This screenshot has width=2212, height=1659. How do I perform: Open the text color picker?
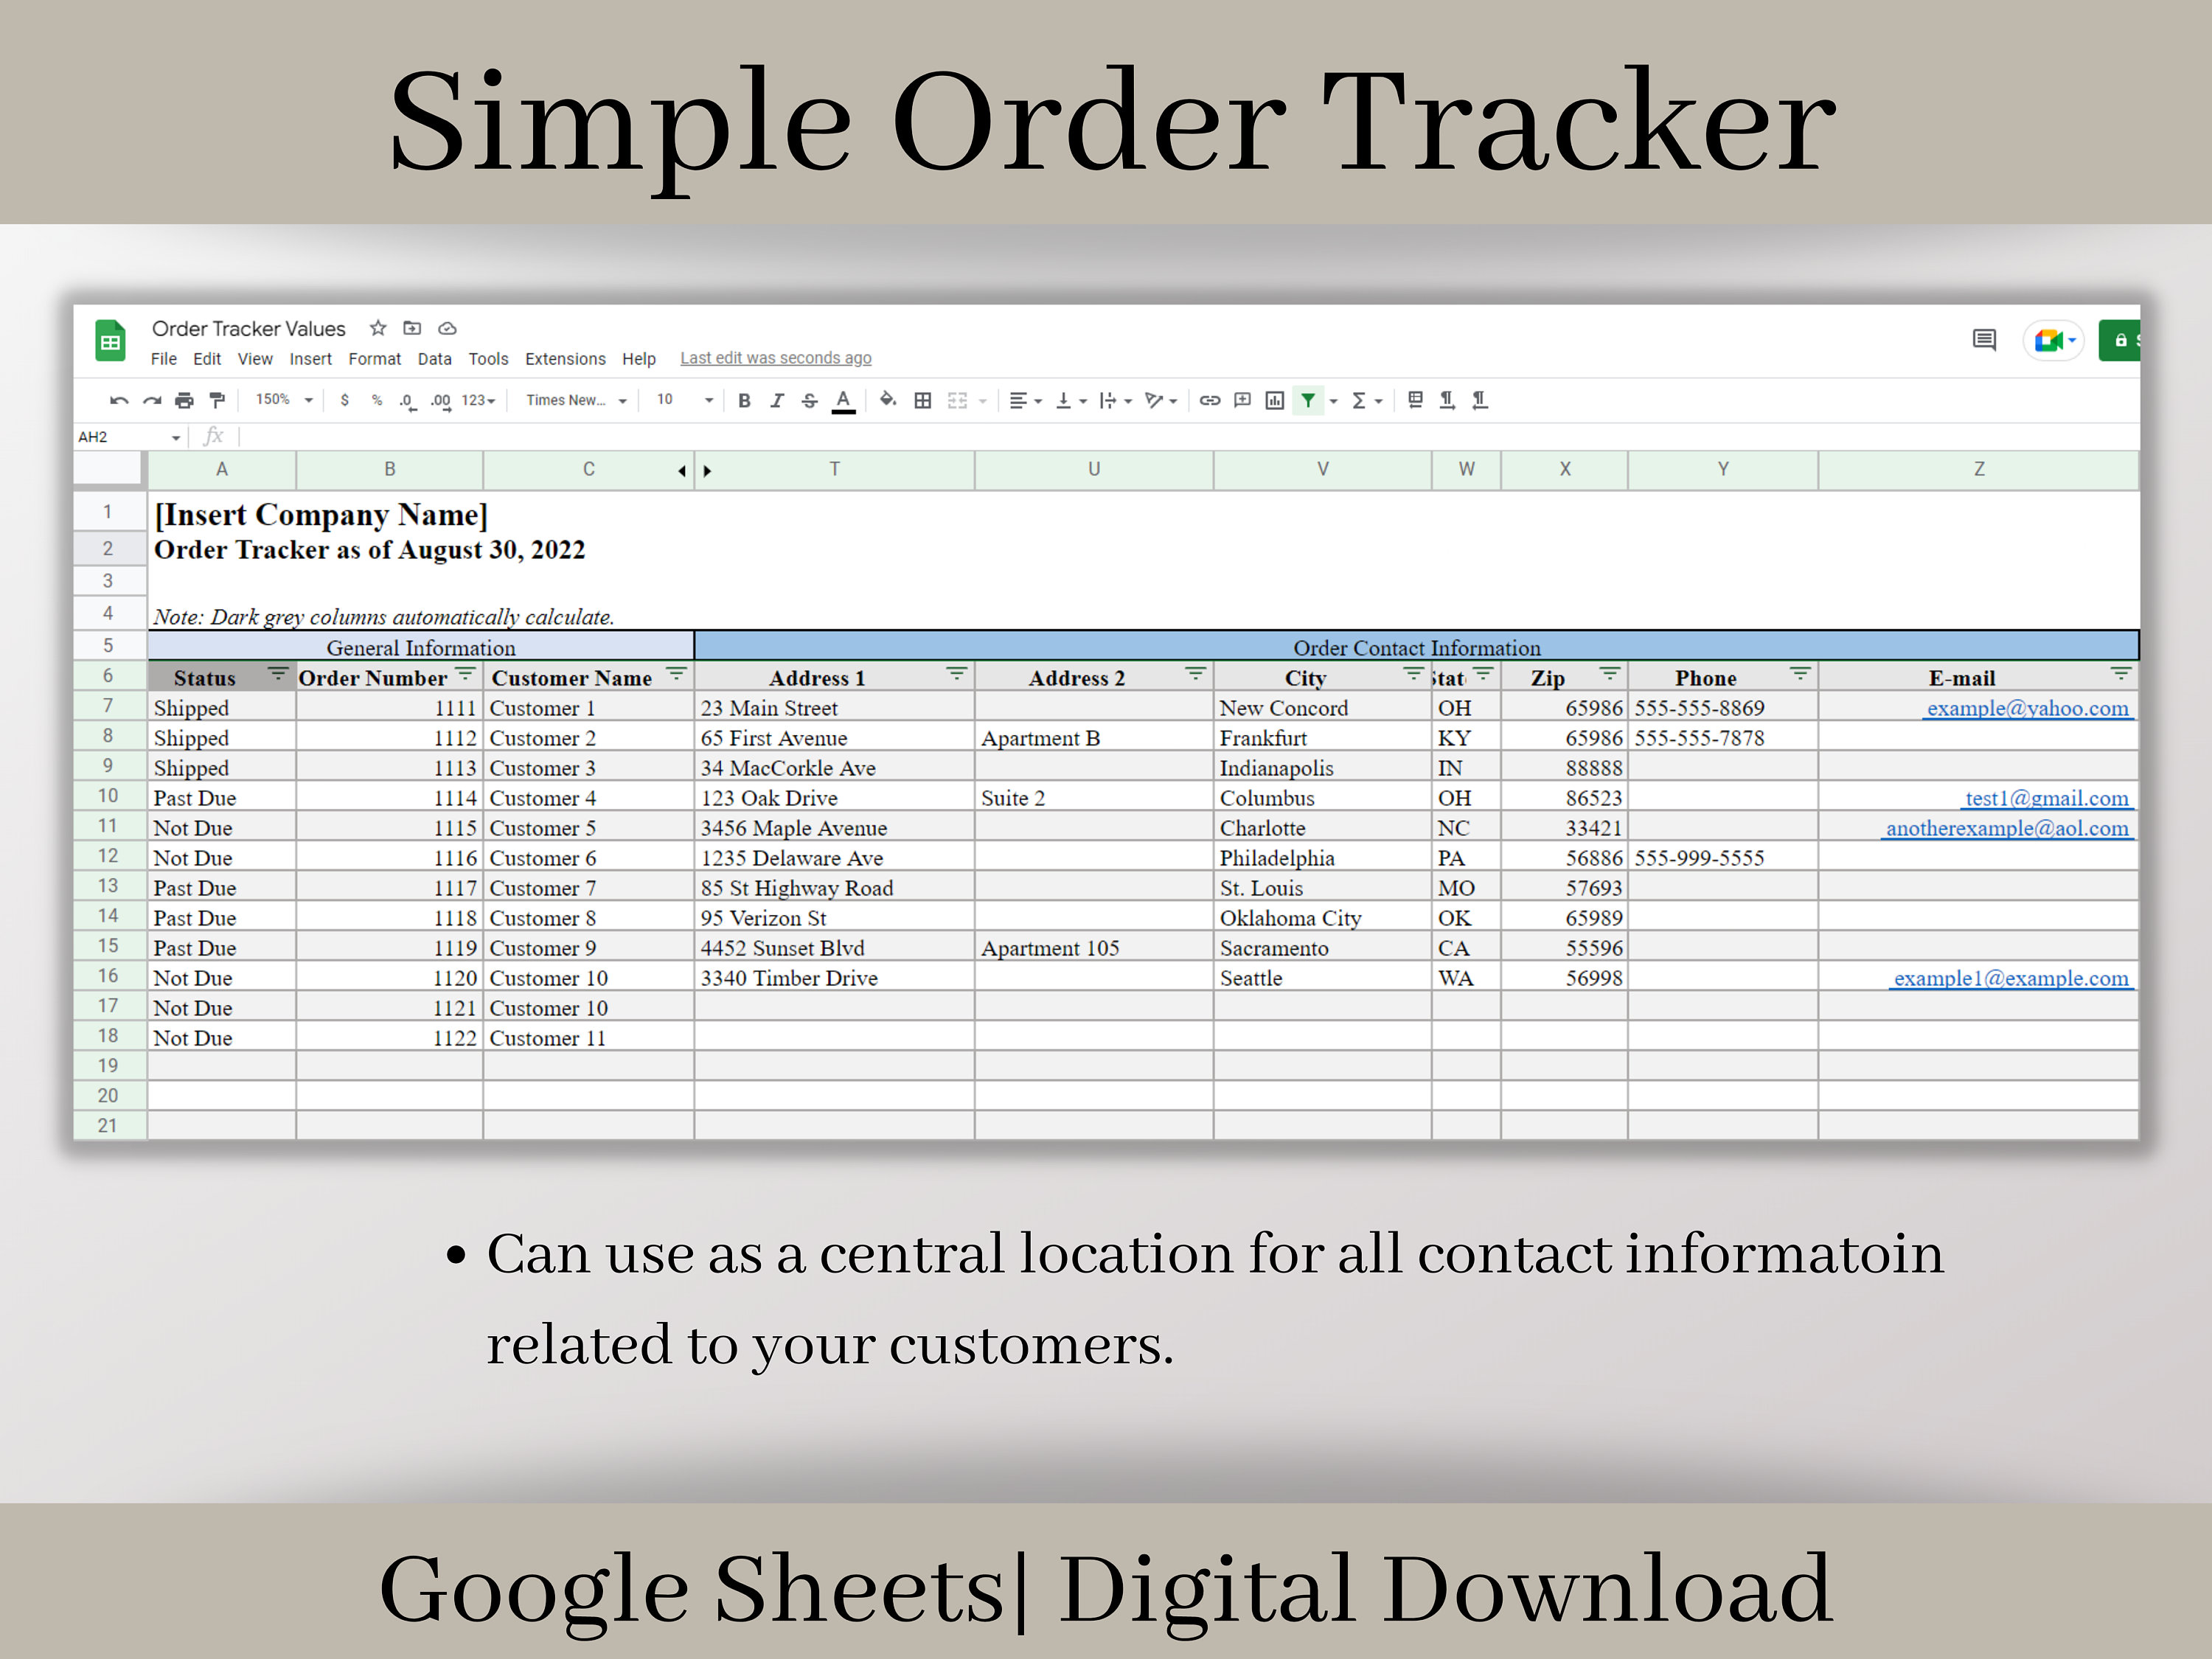(x=844, y=400)
